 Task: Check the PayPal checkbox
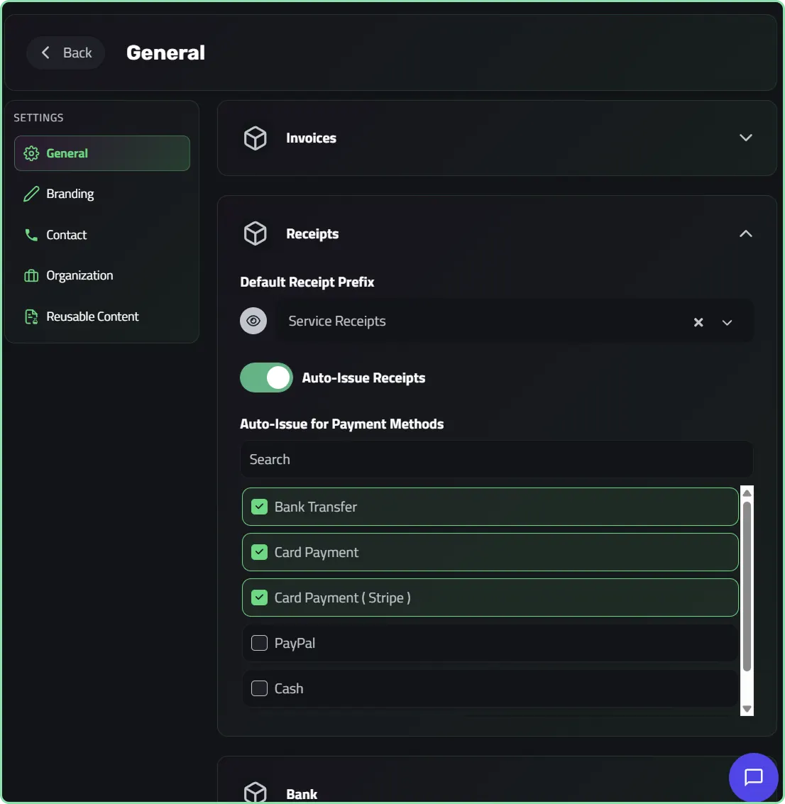pos(260,643)
